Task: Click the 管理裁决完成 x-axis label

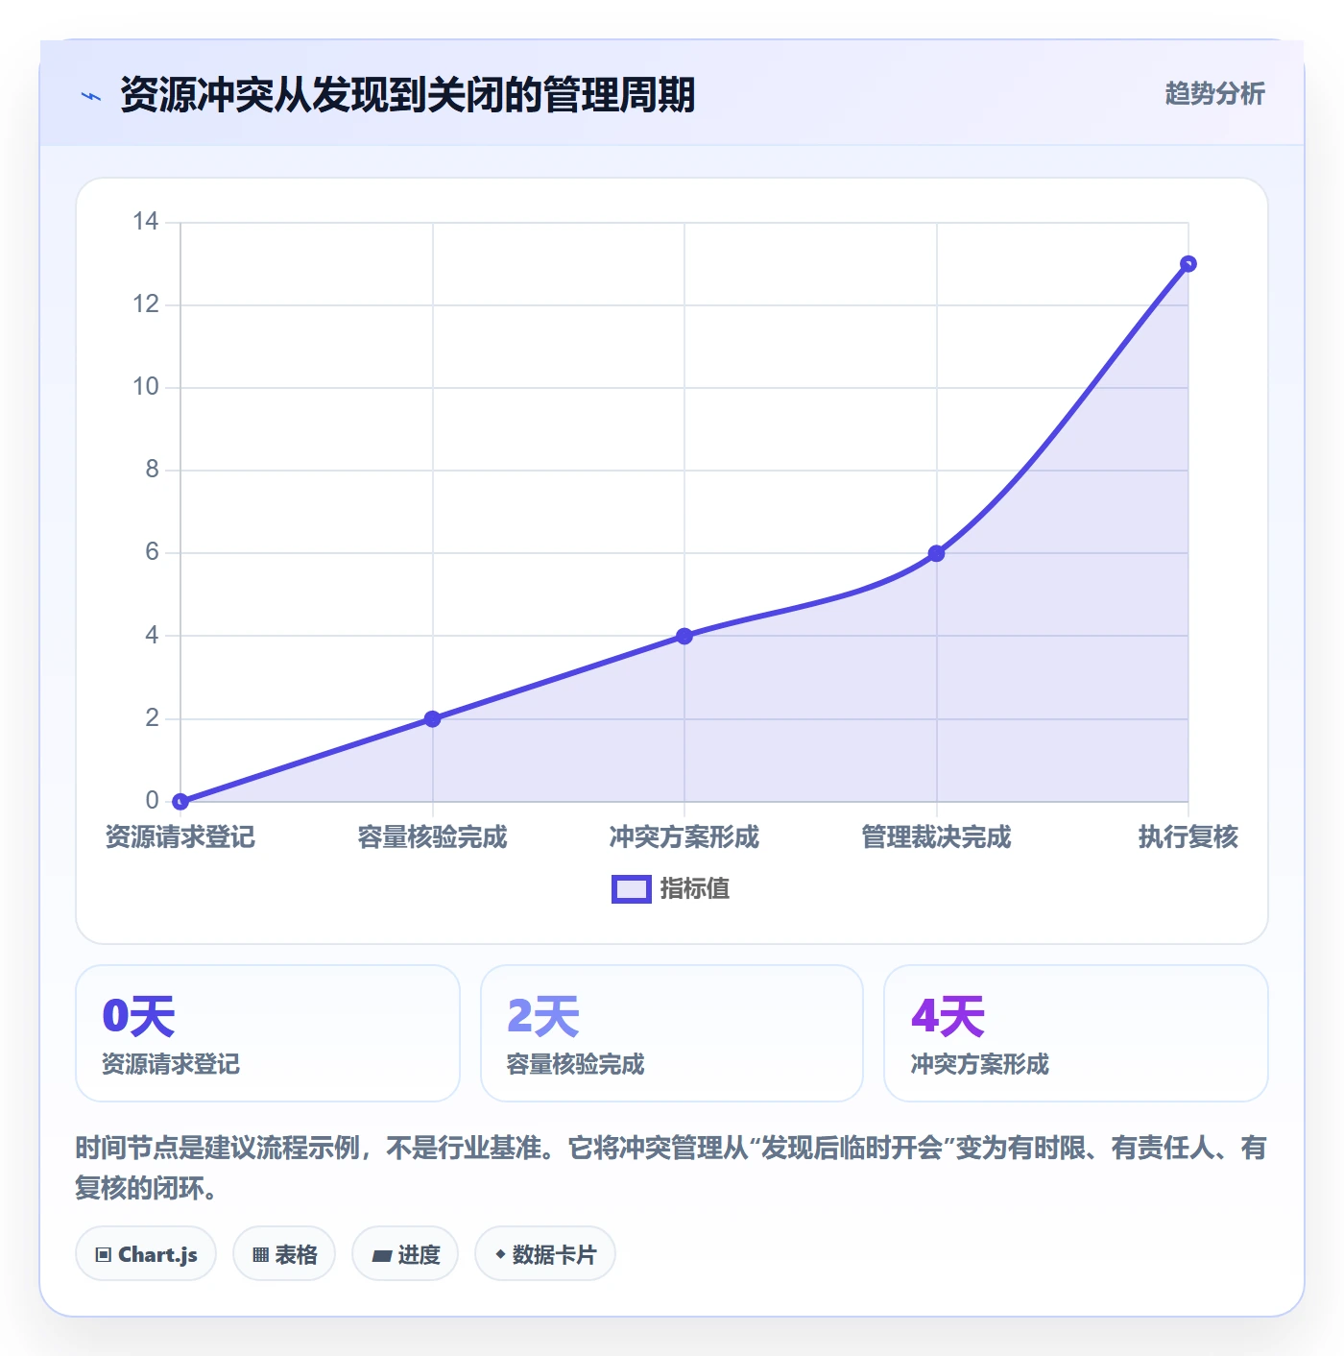Action: (x=936, y=836)
